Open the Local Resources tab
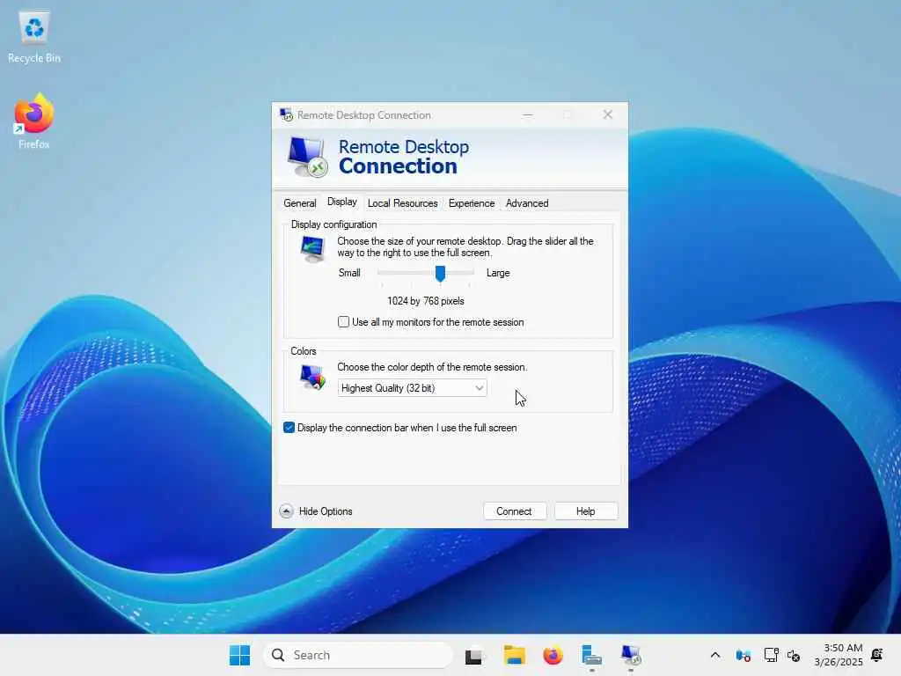Image resolution: width=901 pixels, height=676 pixels. pyautogui.click(x=402, y=203)
